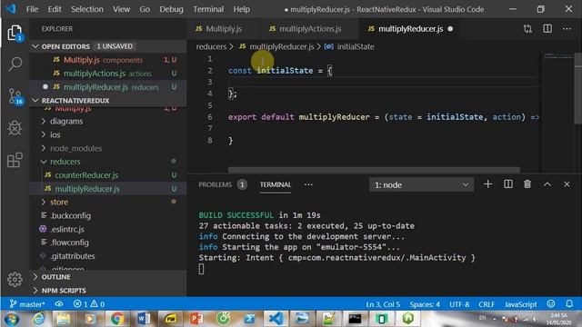Open the command prompt taskbar icon
Image resolution: width=582 pixels, height=327 pixels.
[356, 319]
